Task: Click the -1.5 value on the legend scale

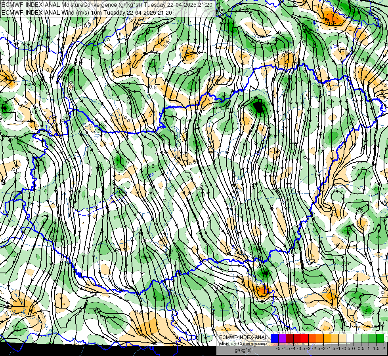Action: tap(331, 348)
